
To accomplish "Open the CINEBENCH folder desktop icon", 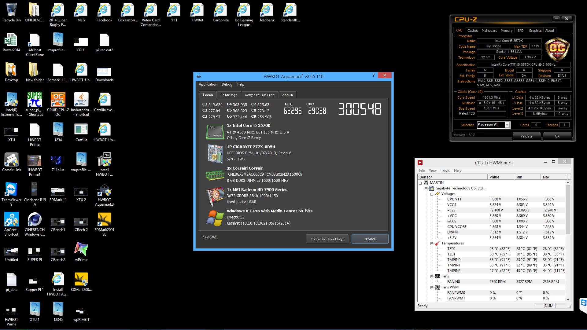I will coord(35,13).
